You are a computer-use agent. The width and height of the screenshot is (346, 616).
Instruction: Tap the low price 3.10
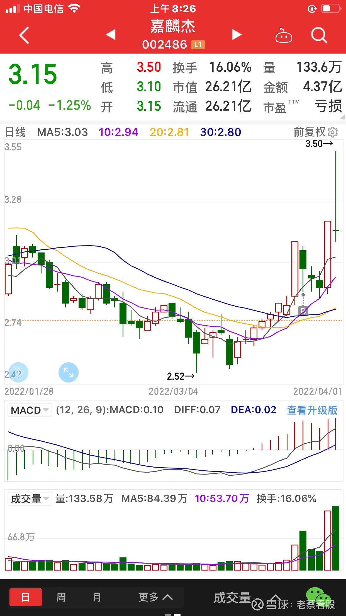coord(149,87)
